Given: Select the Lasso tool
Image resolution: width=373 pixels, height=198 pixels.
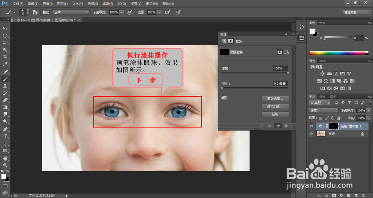Looking at the screenshot, I should 5,43.
